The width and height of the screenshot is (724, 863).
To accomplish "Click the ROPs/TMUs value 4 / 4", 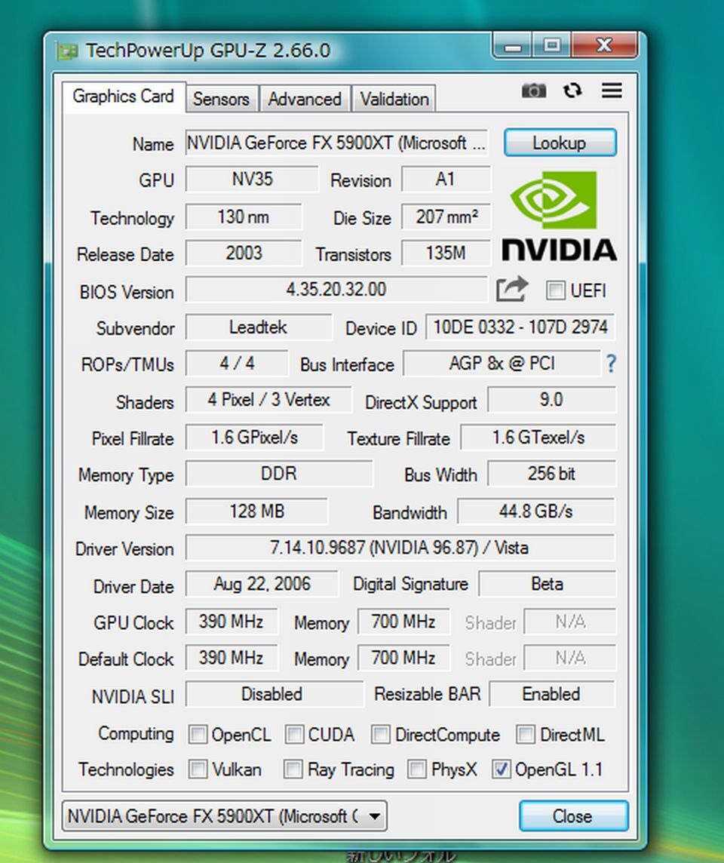I will (237, 364).
